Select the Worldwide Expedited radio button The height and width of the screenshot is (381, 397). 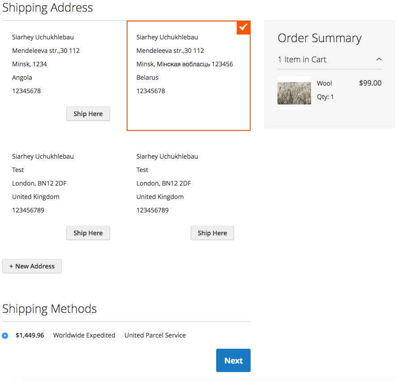click(x=5, y=335)
